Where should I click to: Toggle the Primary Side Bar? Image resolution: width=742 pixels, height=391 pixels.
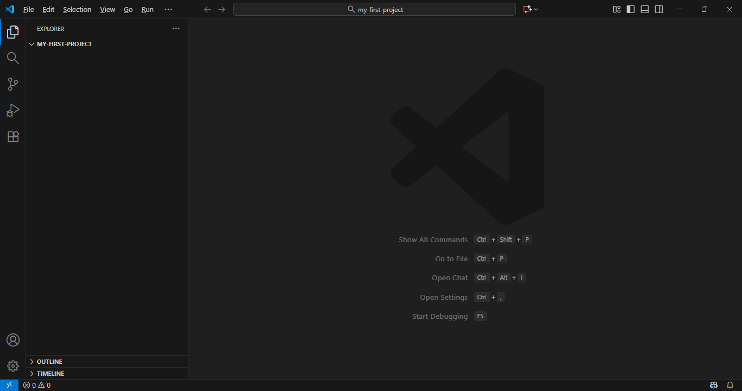pos(630,9)
